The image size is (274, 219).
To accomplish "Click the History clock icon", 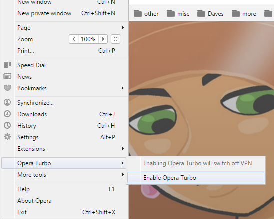I will coord(7,125).
